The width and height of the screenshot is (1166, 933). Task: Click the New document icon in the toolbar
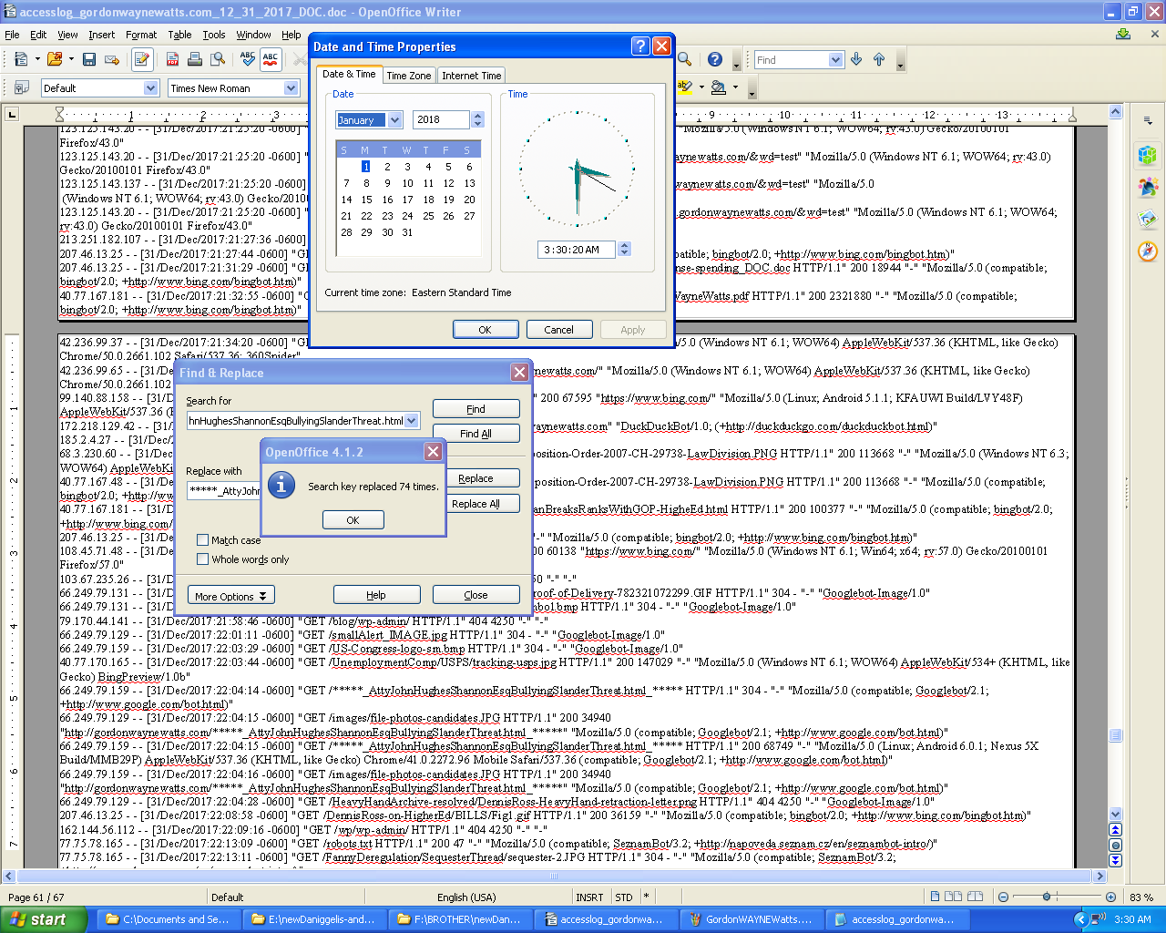click(21, 59)
